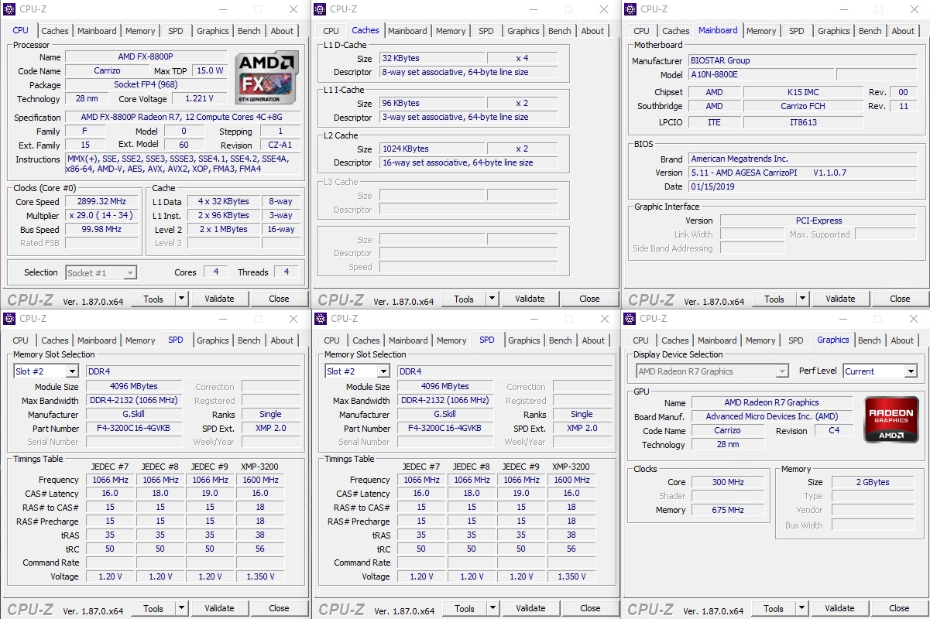This screenshot has height=619, width=930.
Task: Click Validate in the middle SPD window
Action: pyautogui.click(x=530, y=608)
